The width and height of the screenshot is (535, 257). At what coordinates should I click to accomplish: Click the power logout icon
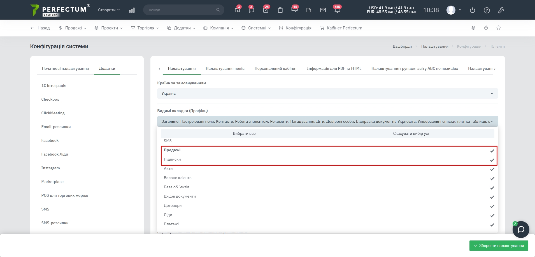473,10
